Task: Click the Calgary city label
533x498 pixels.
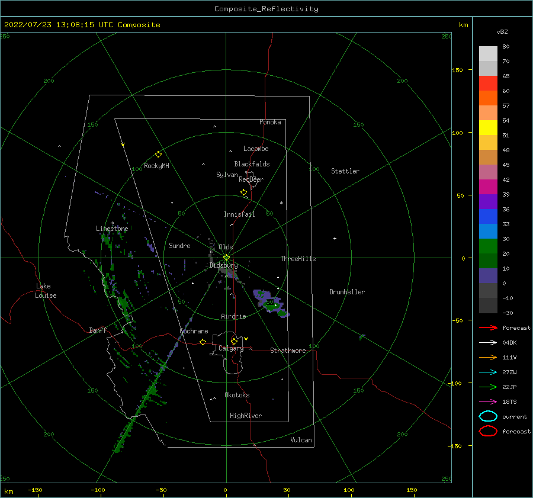Action: (231, 348)
